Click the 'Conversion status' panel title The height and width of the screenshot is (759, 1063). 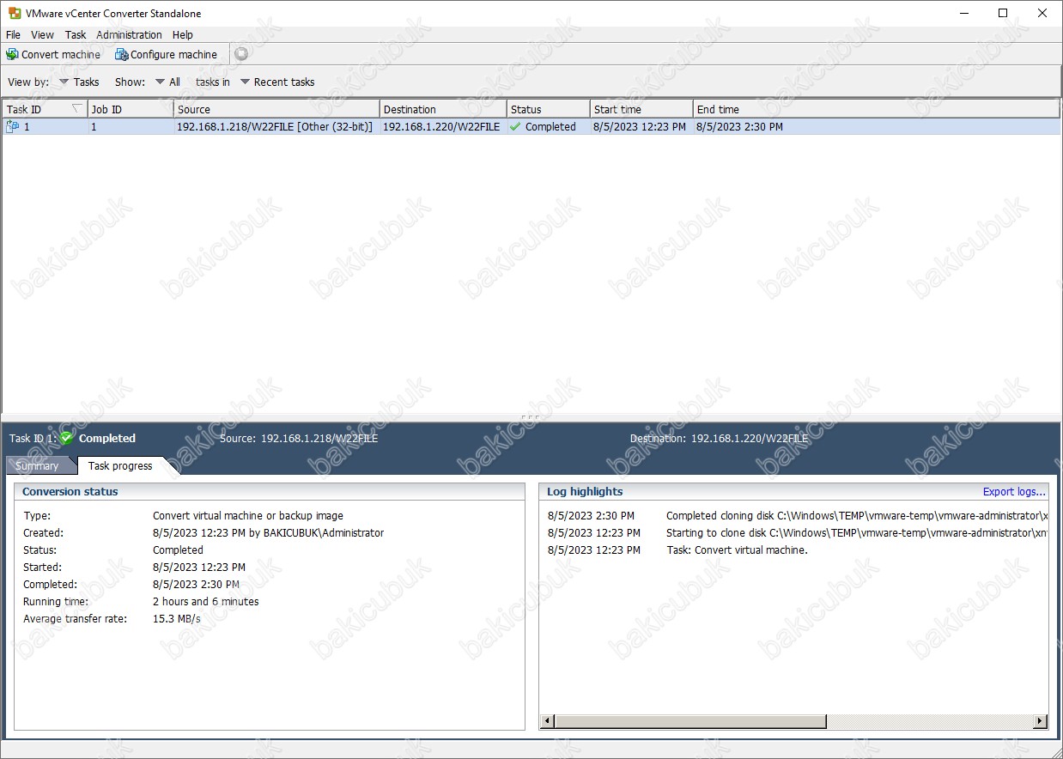(x=70, y=491)
